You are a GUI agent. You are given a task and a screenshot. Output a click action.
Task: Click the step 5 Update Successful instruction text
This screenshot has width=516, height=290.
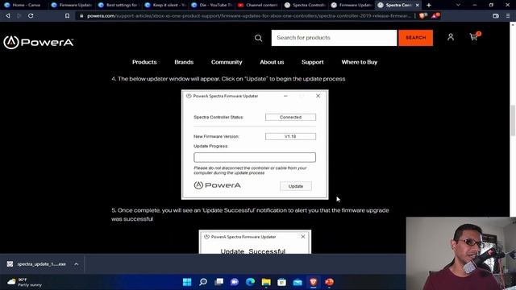tap(250, 214)
